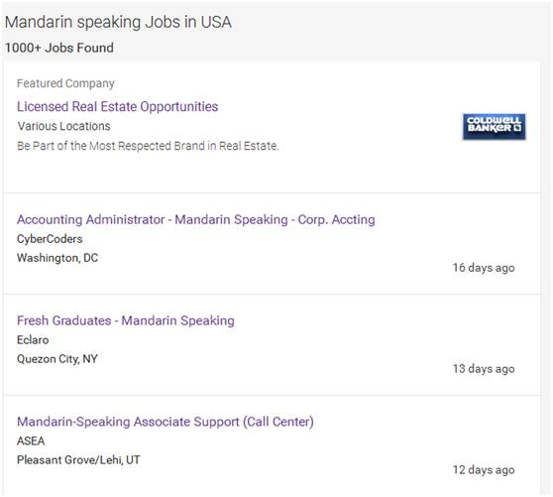The width and height of the screenshot is (553, 497).
Task: Click the 1000+ Jobs Found count
Action: tap(59, 48)
